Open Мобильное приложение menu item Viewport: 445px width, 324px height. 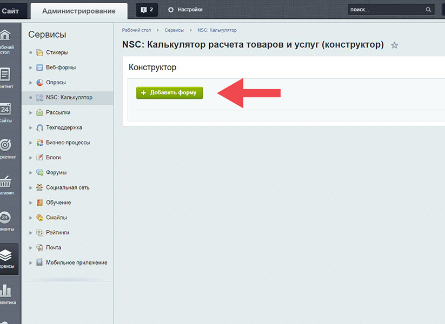pyautogui.click(x=76, y=262)
